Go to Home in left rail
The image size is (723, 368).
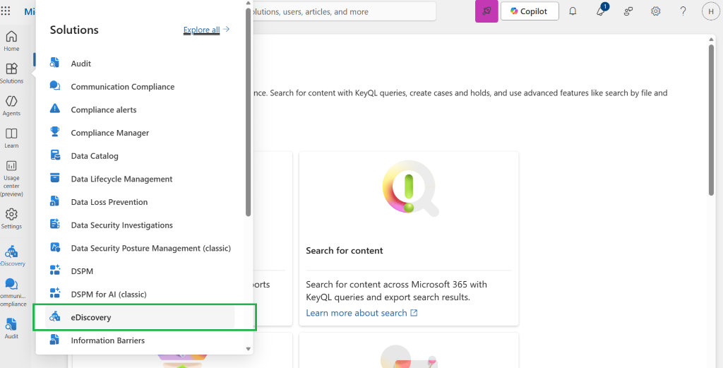click(11, 40)
